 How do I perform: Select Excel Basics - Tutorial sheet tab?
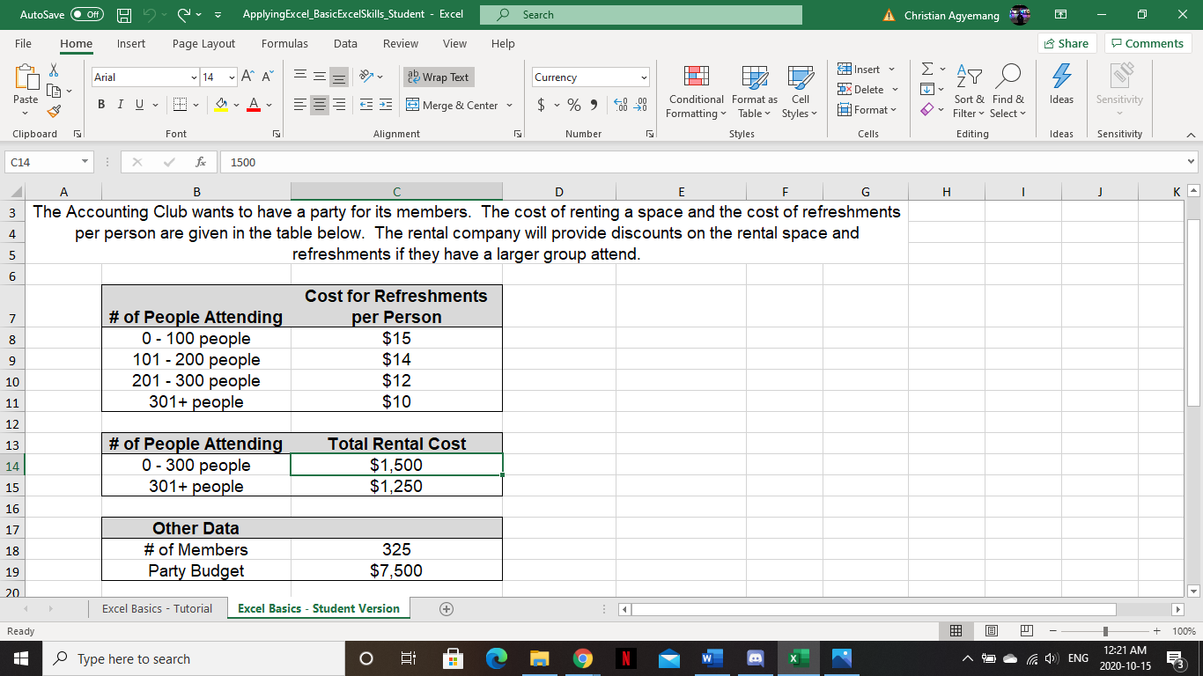pos(157,608)
